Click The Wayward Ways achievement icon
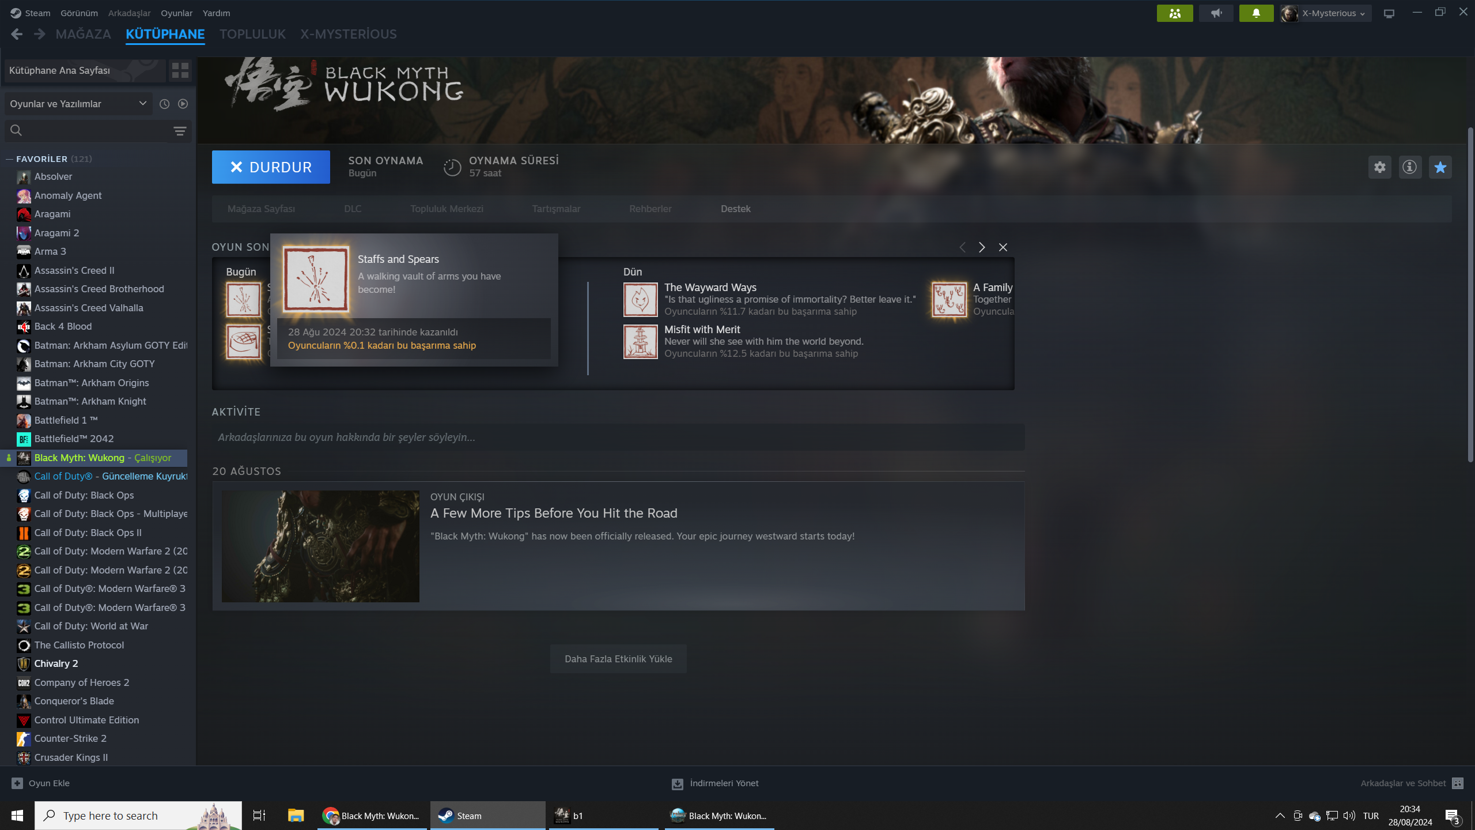The image size is (1475, 830). (640, 300)
